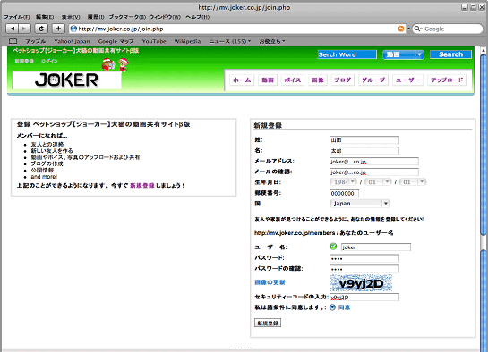The width and height of the screenshot is (488, 352).
Task: Click the green checkmark beside username
Action: click(333, 247)
